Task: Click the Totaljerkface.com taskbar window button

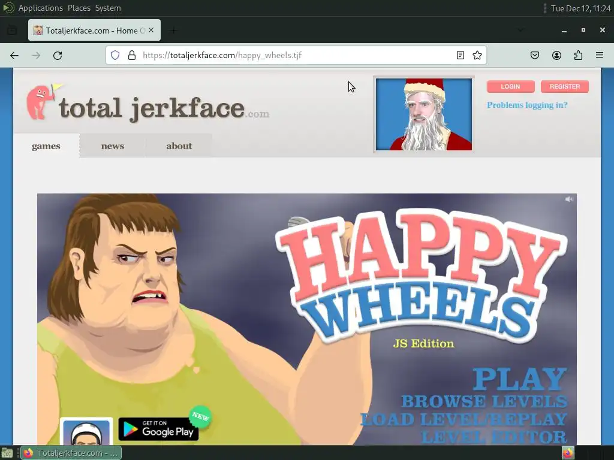Action: pyautogui.click(x=71, y=453)
